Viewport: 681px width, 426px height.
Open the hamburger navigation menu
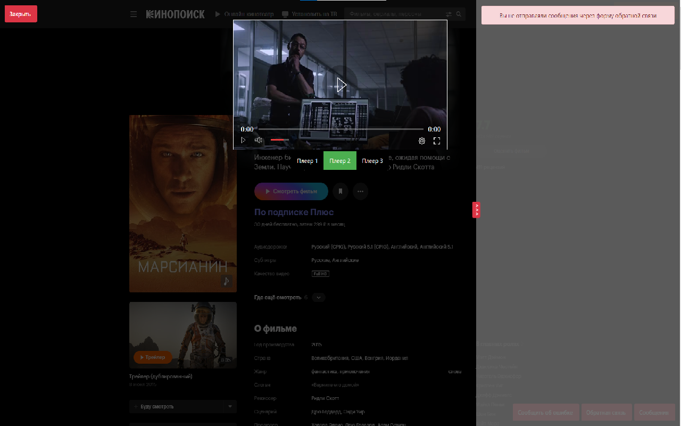coord(134,14)
